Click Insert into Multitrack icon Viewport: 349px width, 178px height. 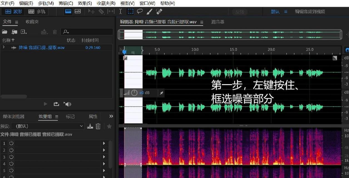(44, 32)
